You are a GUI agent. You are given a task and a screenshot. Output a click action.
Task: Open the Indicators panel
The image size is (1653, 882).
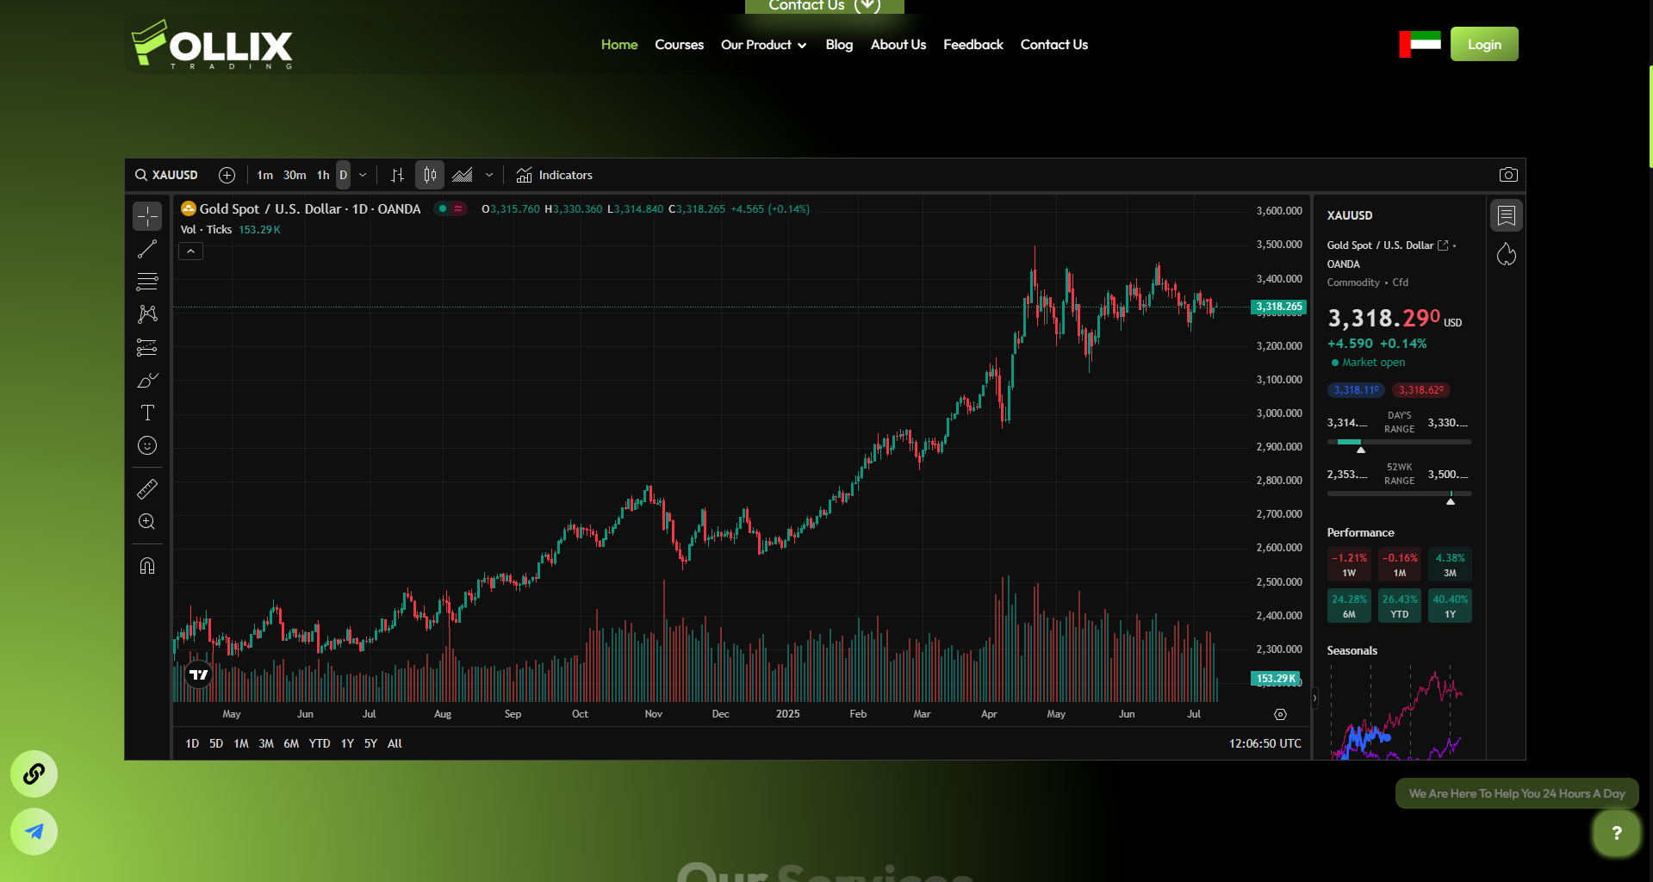click(554, 175)
